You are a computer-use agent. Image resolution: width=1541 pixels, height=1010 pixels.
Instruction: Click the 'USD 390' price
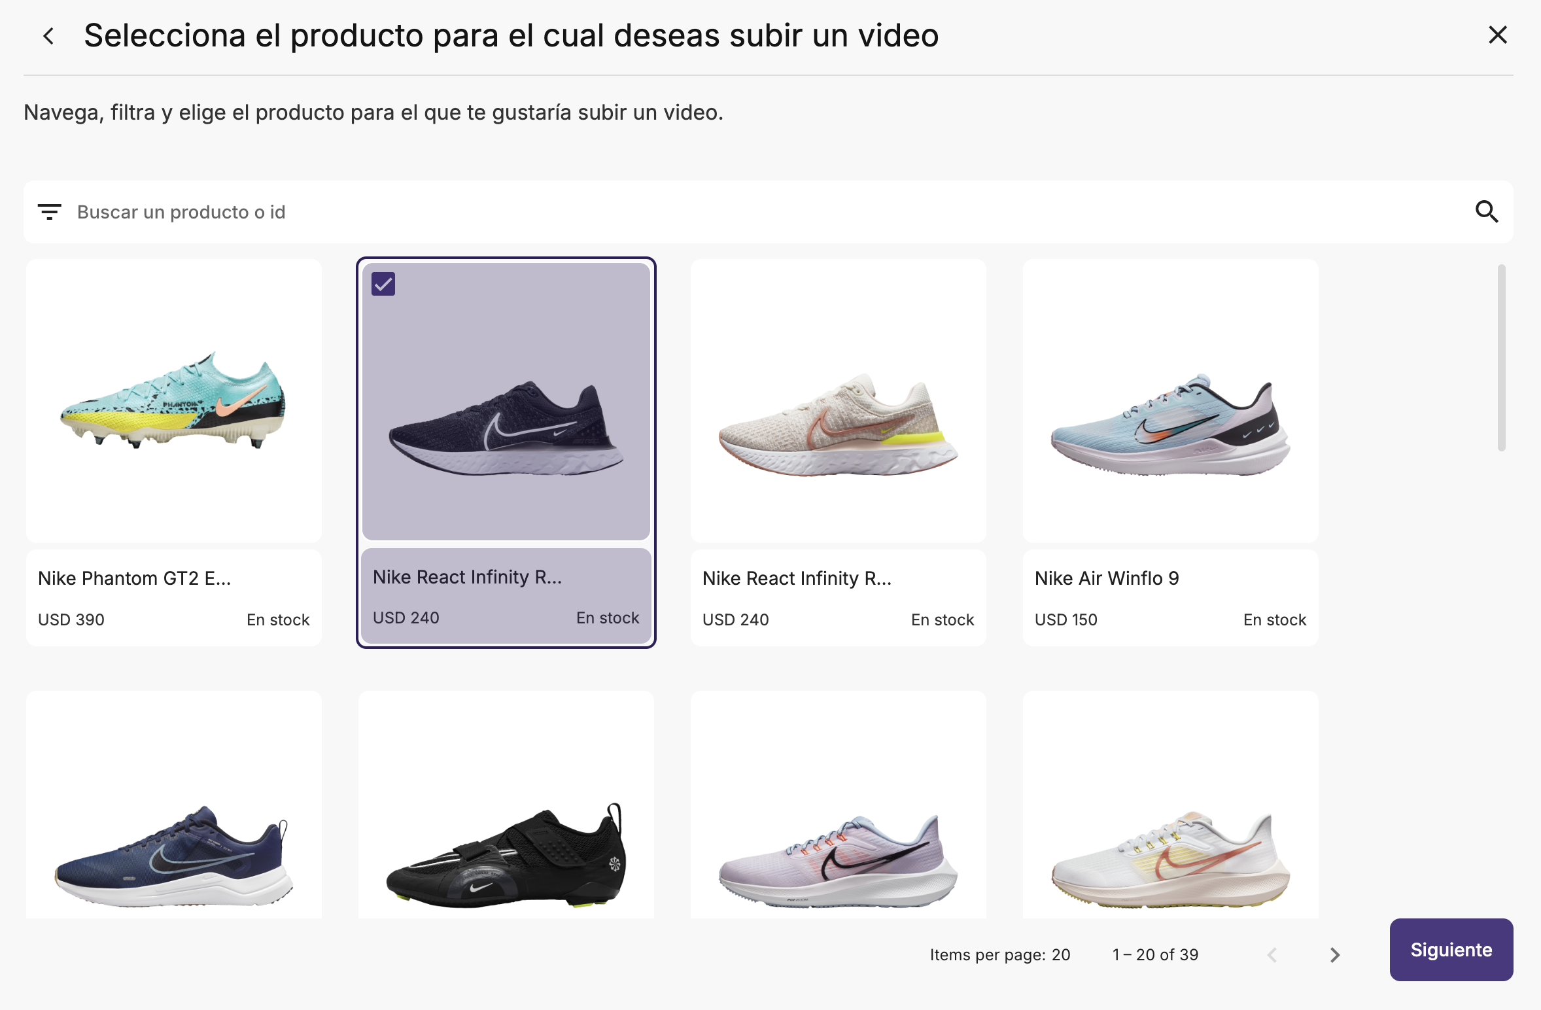pos(71,619)
